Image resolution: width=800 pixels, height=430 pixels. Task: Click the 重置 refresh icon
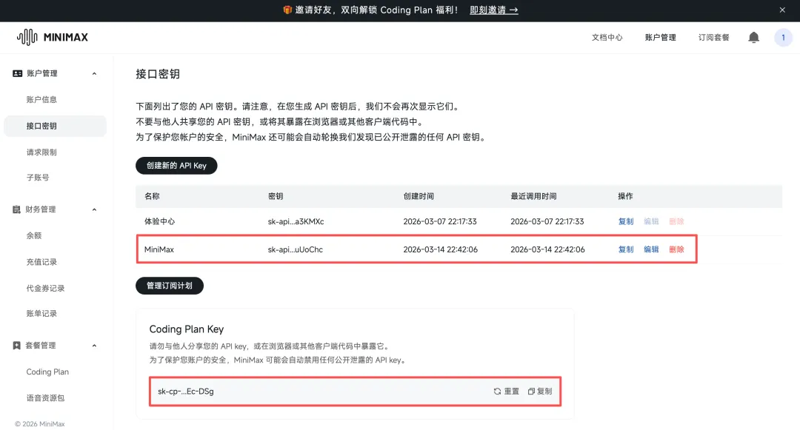(x=497, y=392)
